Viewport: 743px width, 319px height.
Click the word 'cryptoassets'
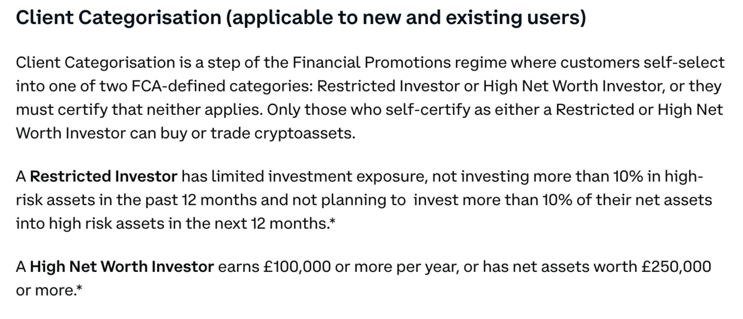(305, 133)
